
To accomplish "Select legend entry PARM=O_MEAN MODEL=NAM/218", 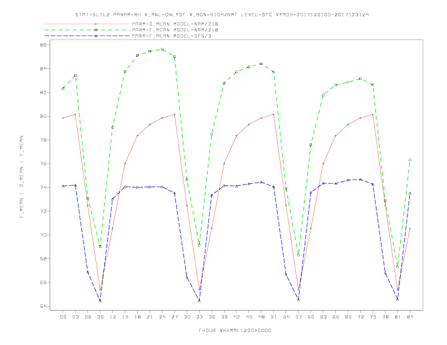I will (x=175, y=24).
